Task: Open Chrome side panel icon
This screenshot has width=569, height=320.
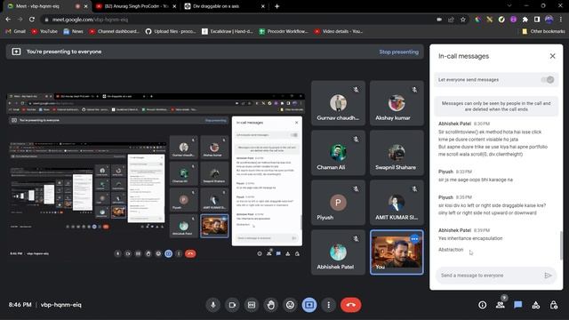Action: tap(537, 20)
